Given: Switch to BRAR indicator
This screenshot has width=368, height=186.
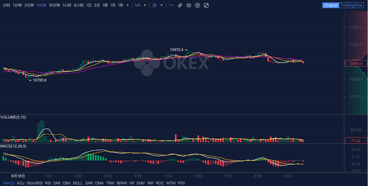Looking at the screenshot, I should 122,183.
